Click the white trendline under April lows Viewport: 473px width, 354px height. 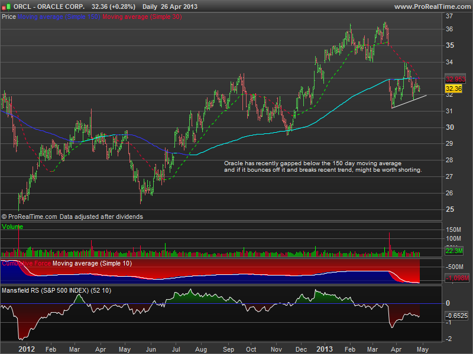409,101
